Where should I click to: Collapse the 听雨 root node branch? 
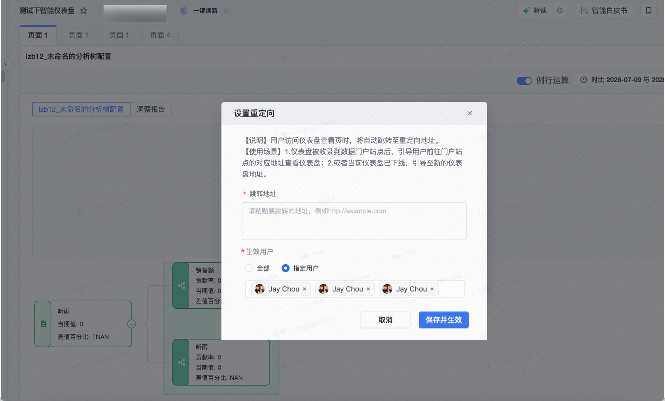pyautogui.click(x=132, y=324)
